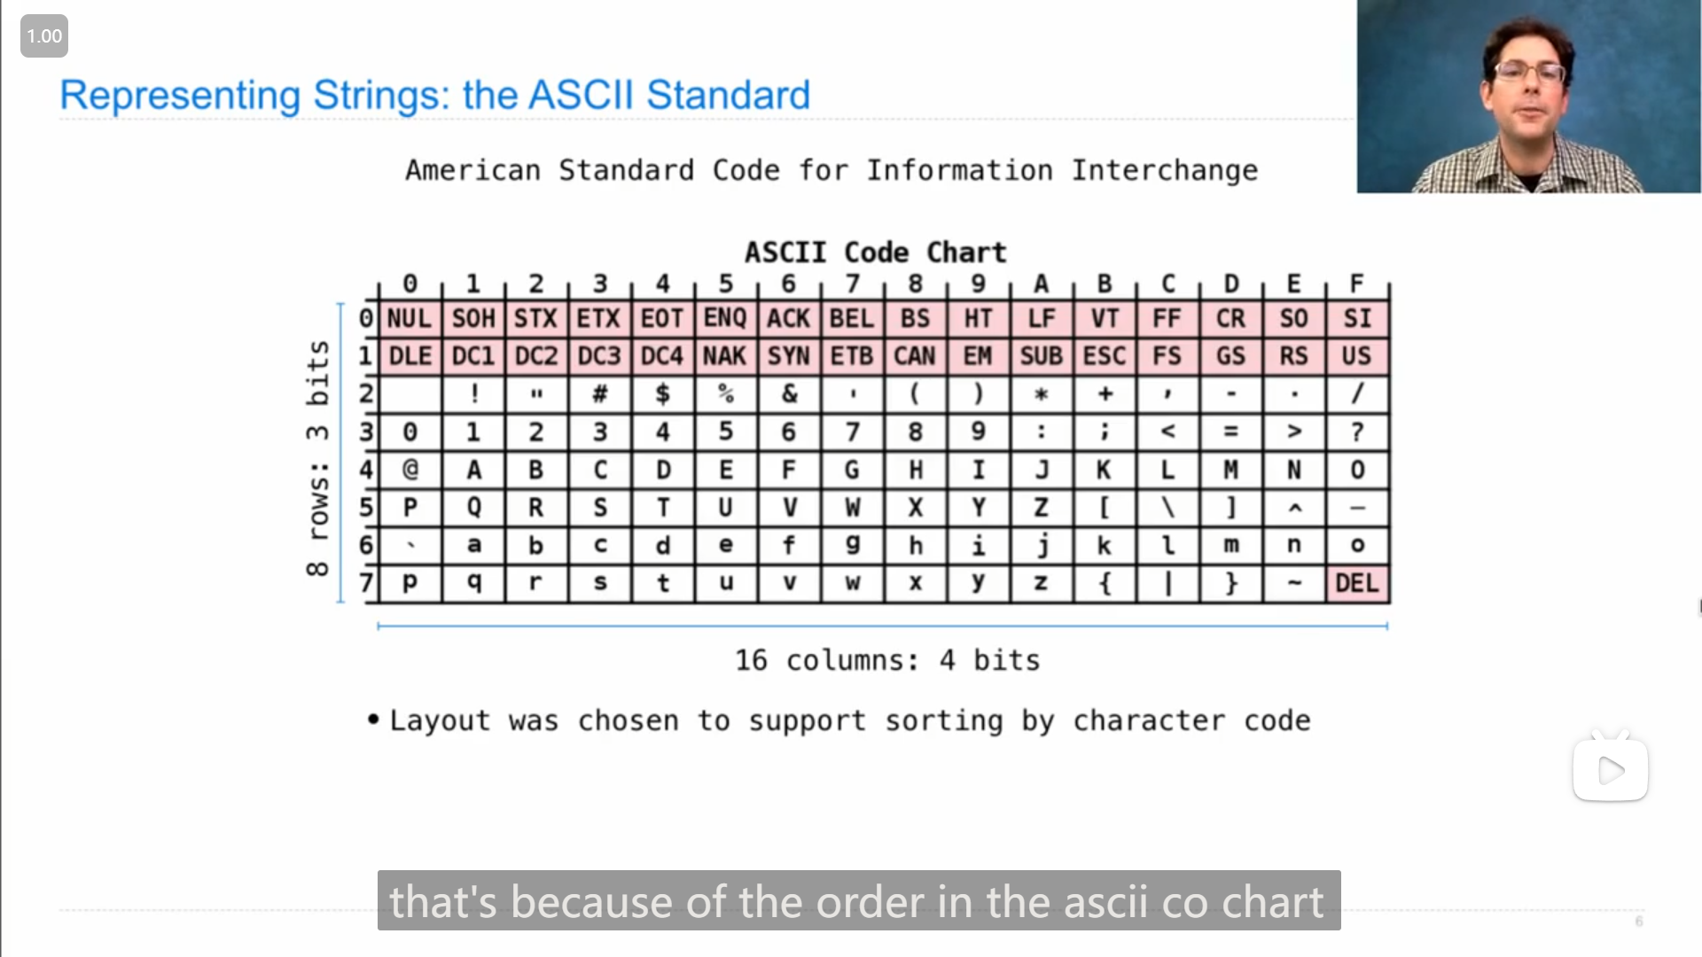Click the subtitle caption text box
Screen dimensions: 1702x957
[858, 900]
